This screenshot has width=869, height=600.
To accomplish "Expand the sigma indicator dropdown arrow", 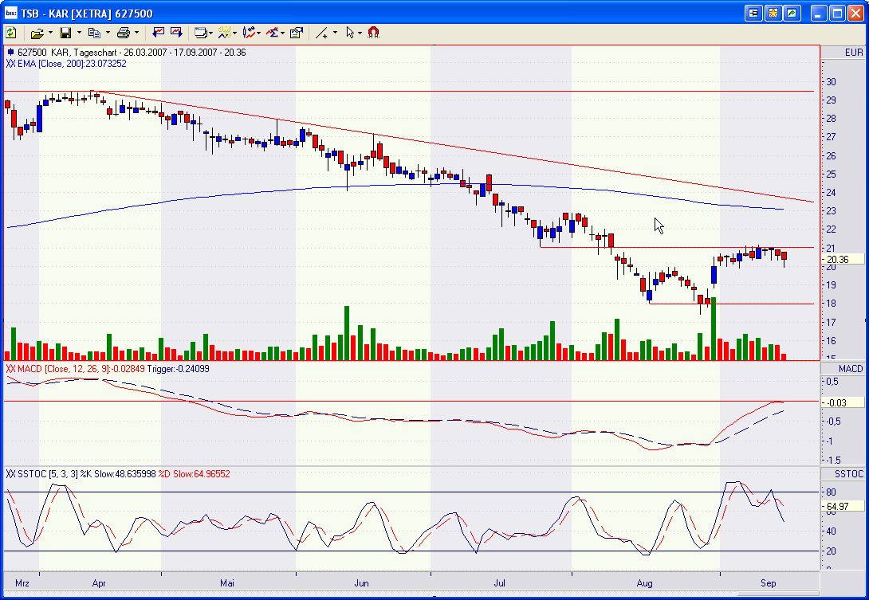I will click(x=283, y=33).
